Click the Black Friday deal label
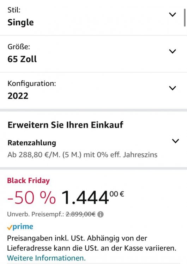 click(28, 181)
